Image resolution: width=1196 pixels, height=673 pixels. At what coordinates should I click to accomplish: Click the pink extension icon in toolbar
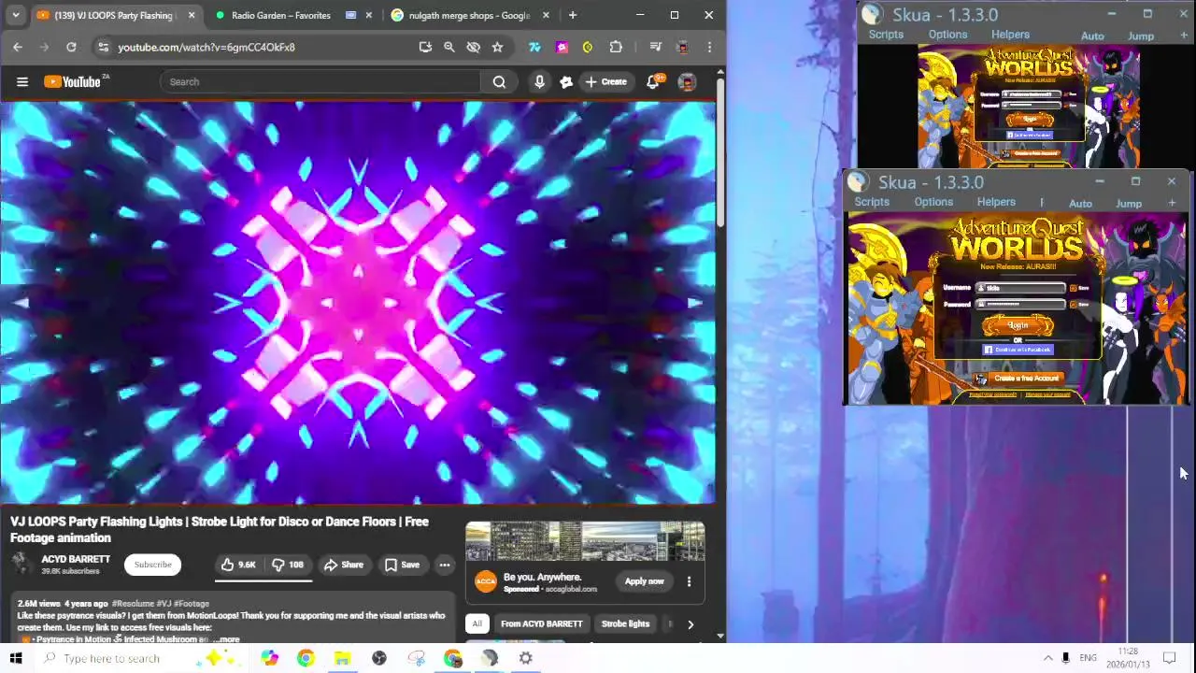[x=562, y=47]
